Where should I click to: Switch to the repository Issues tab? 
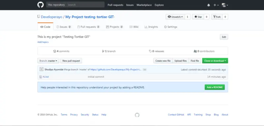click(x=64, y=27)
